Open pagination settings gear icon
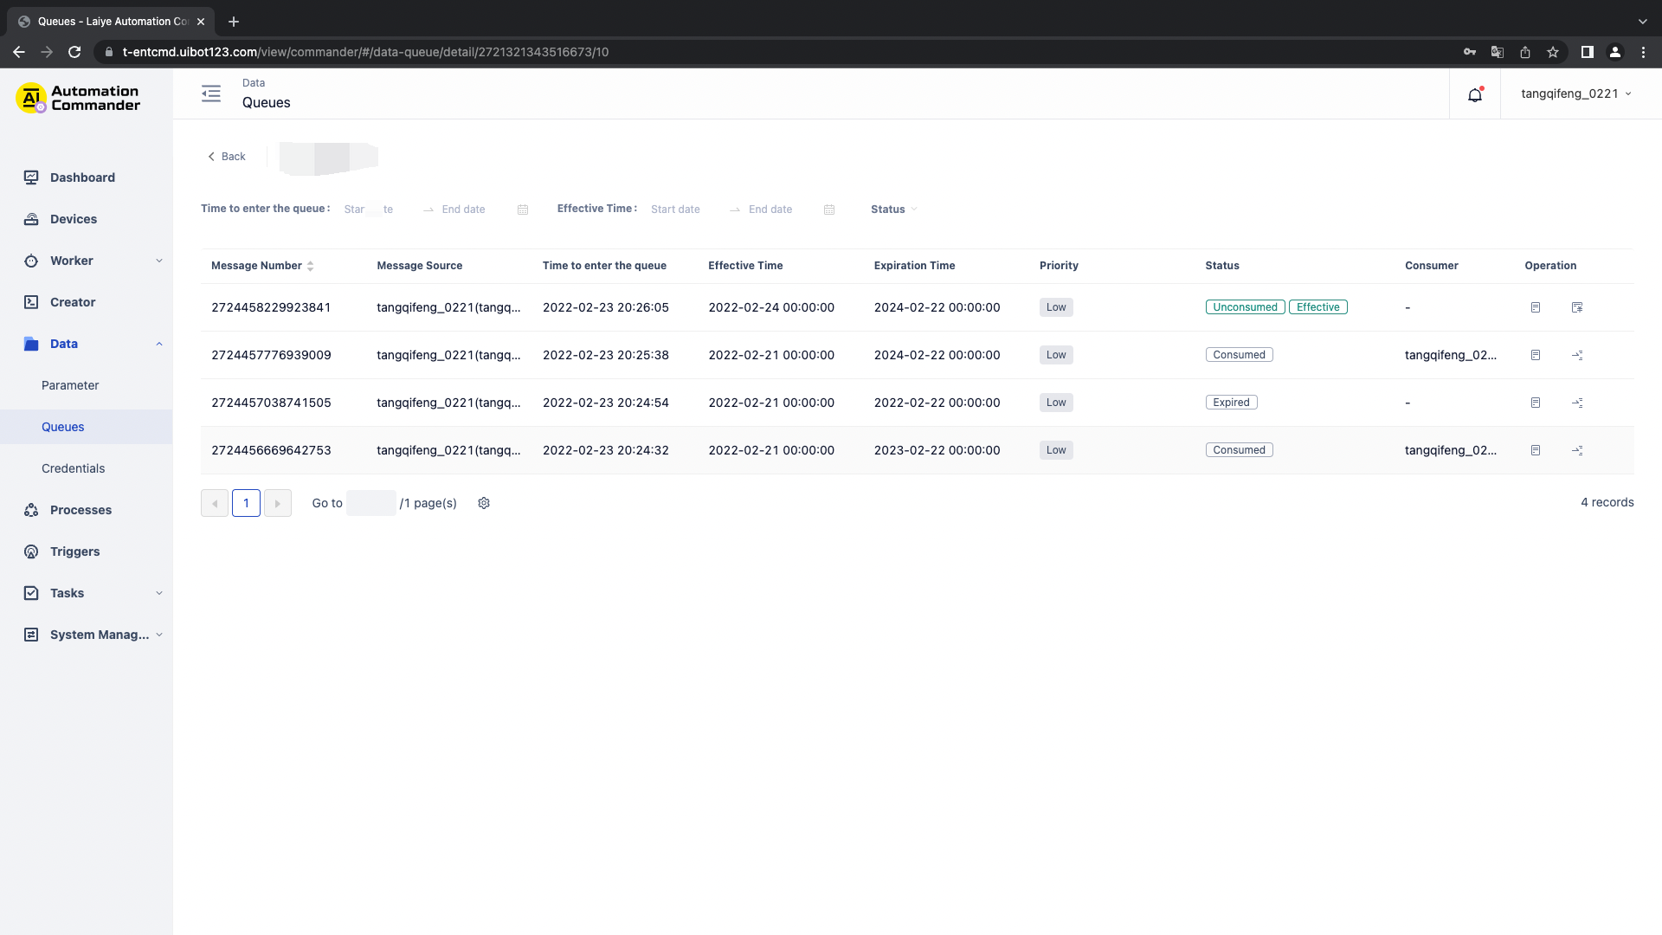 point(484,503)
